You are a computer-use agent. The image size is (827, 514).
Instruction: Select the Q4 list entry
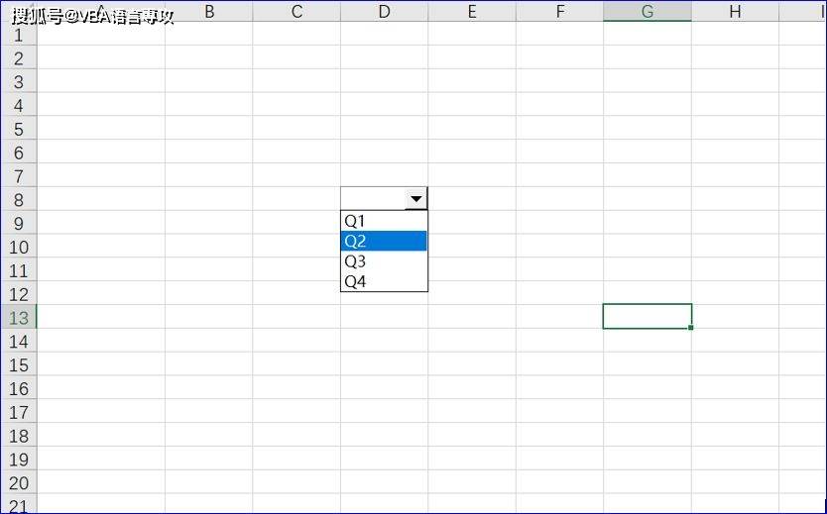coord(384,281)
